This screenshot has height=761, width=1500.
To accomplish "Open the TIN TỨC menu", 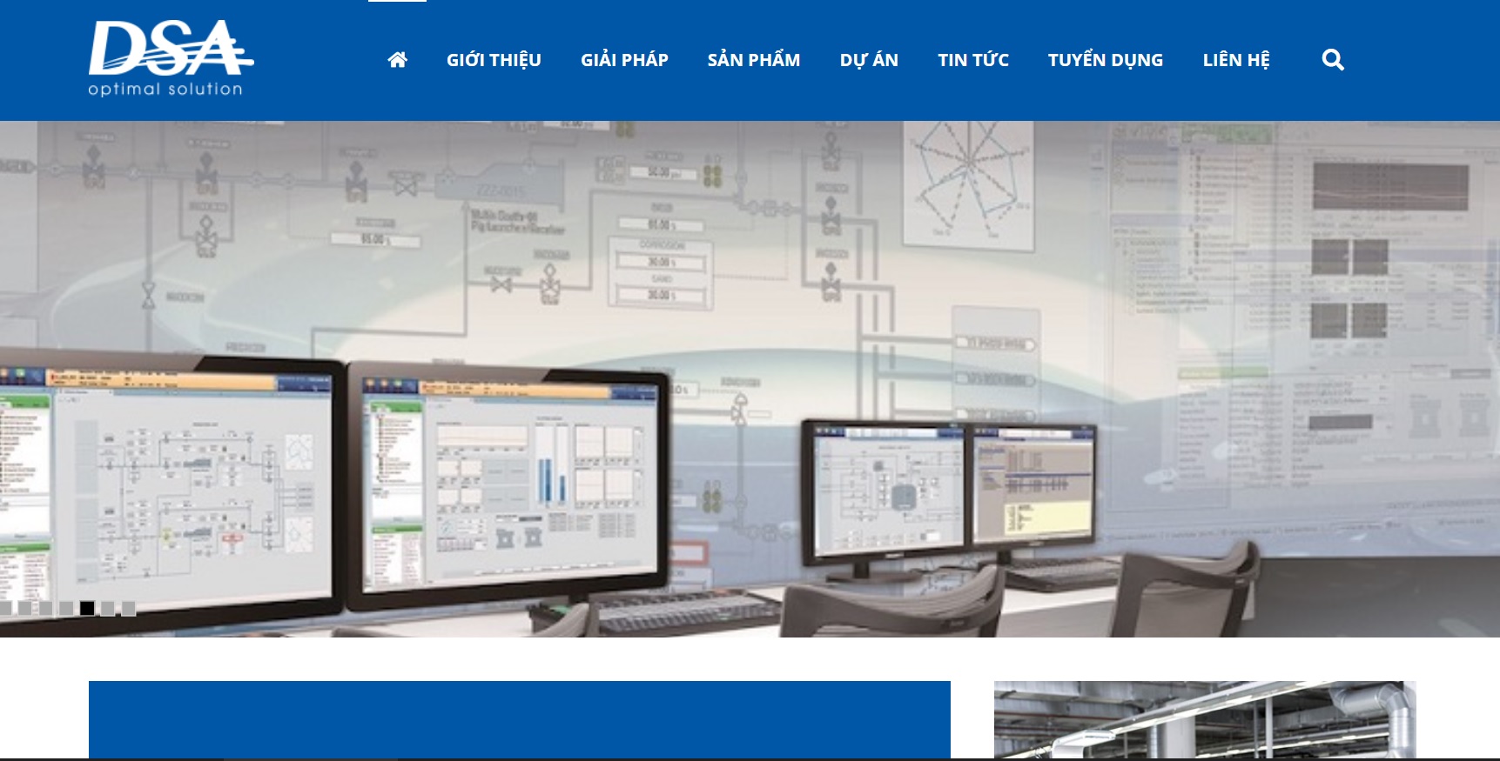I will 973,60.
